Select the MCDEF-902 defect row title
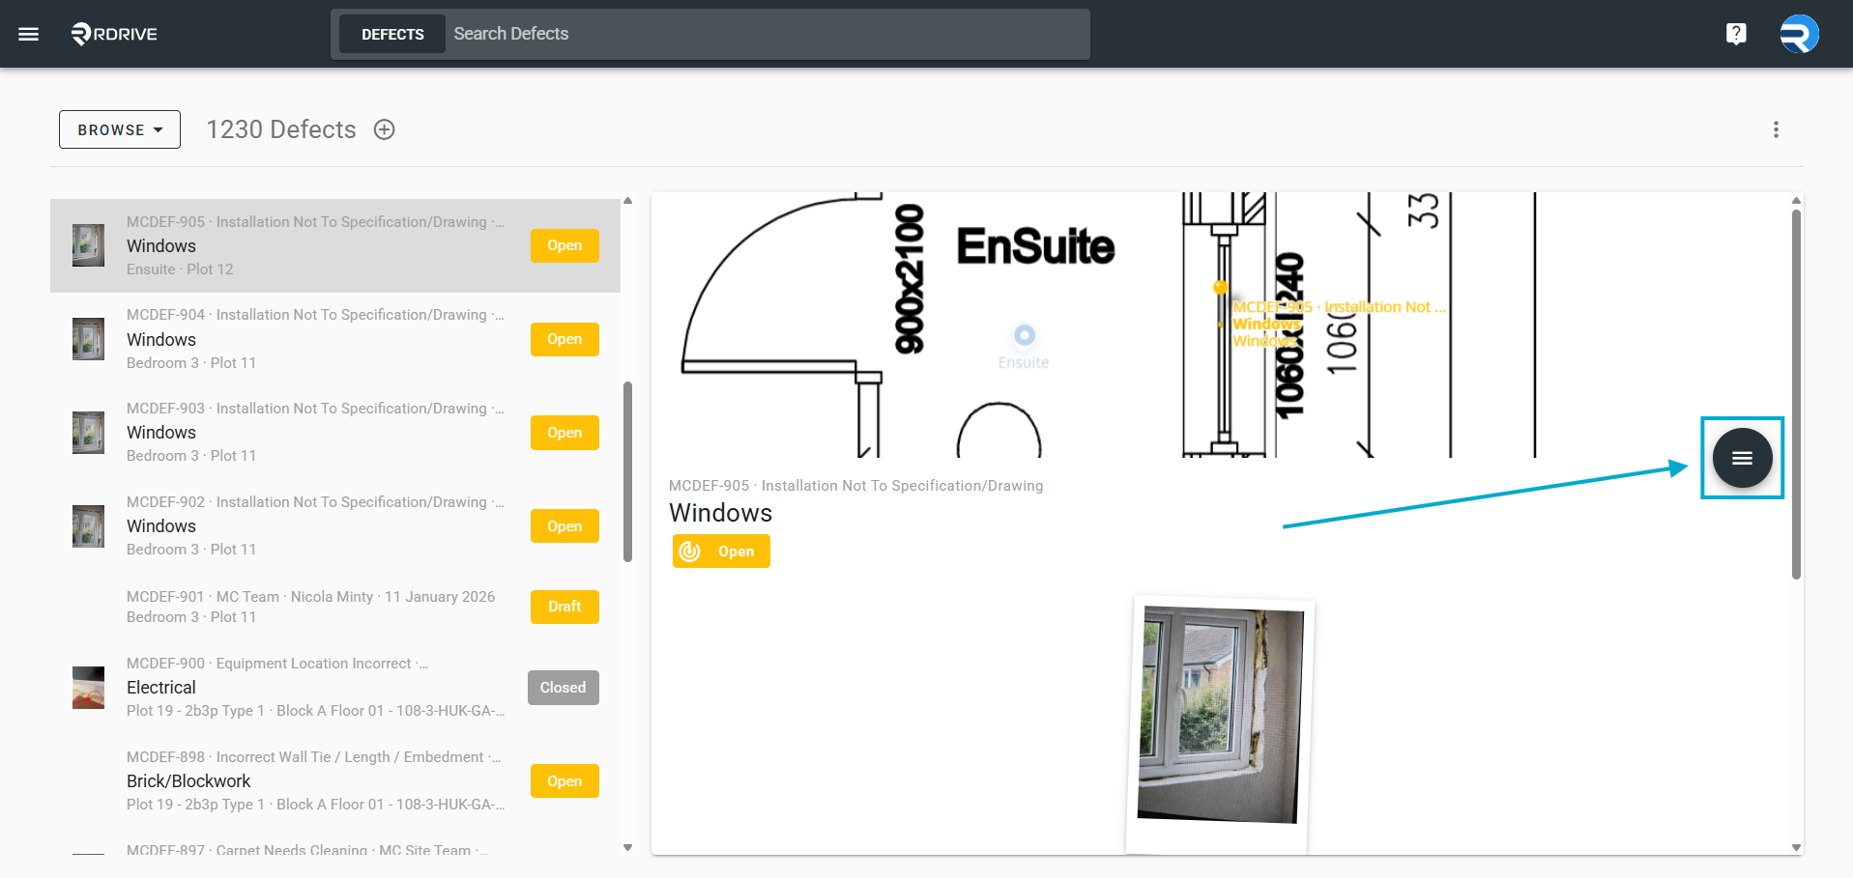The image size is (1853, 878). point(161,526)
